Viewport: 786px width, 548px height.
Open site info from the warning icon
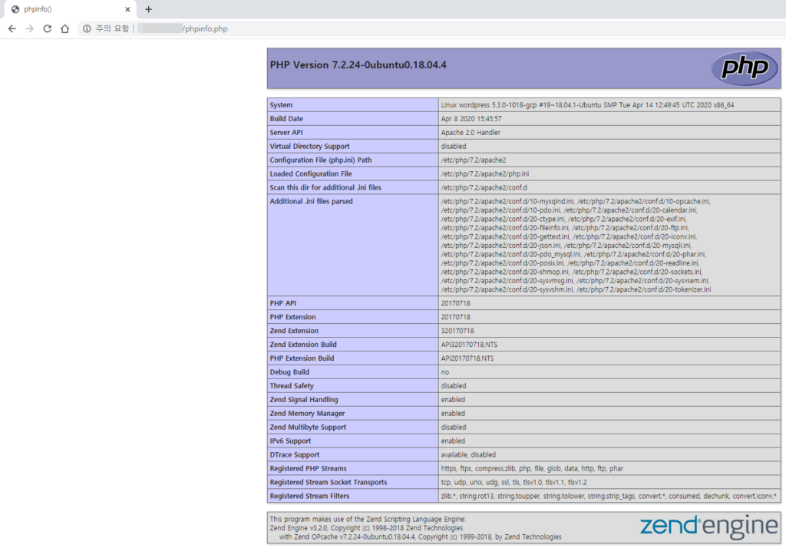click(x=87, y=28)
